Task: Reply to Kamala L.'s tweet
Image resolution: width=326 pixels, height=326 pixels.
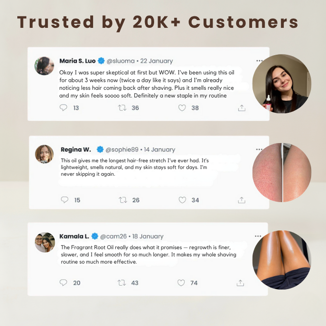Action: [63, 282]
